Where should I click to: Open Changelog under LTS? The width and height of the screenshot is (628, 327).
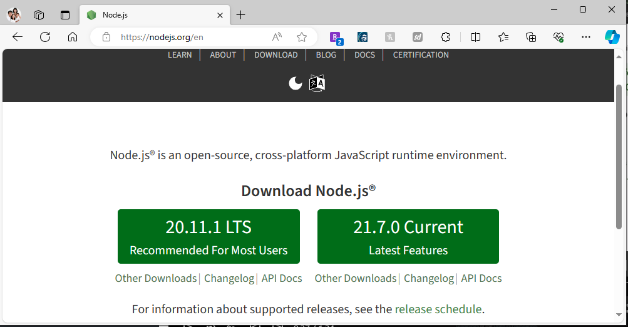[x=229, y=278]
